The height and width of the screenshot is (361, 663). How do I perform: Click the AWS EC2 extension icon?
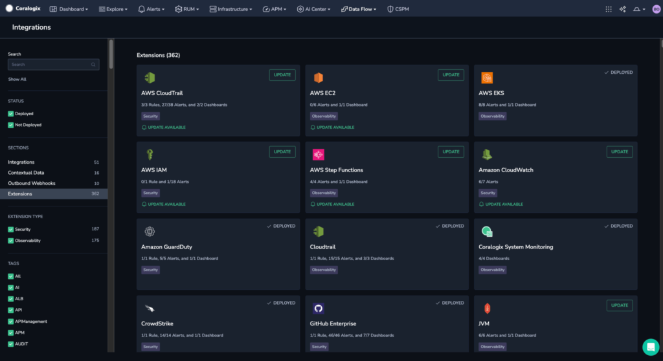319,78
